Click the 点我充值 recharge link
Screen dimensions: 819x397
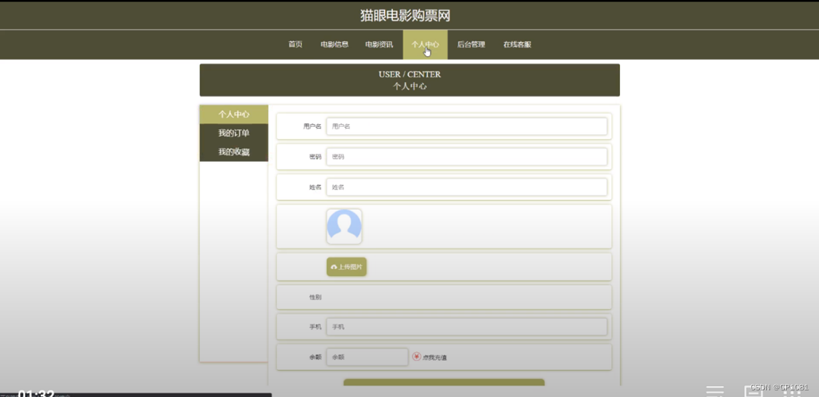(435, 358)
